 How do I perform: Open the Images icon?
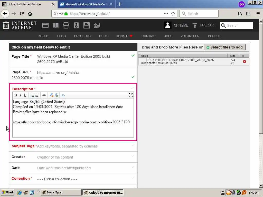[97, 25]
